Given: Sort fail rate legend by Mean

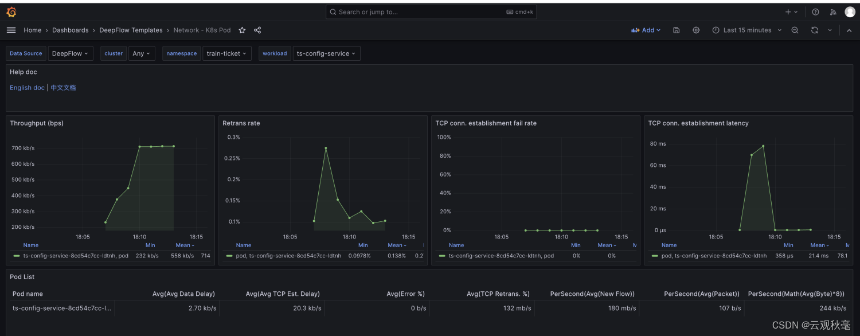Looking at the screenshot, I should click(x=607, y=245).
